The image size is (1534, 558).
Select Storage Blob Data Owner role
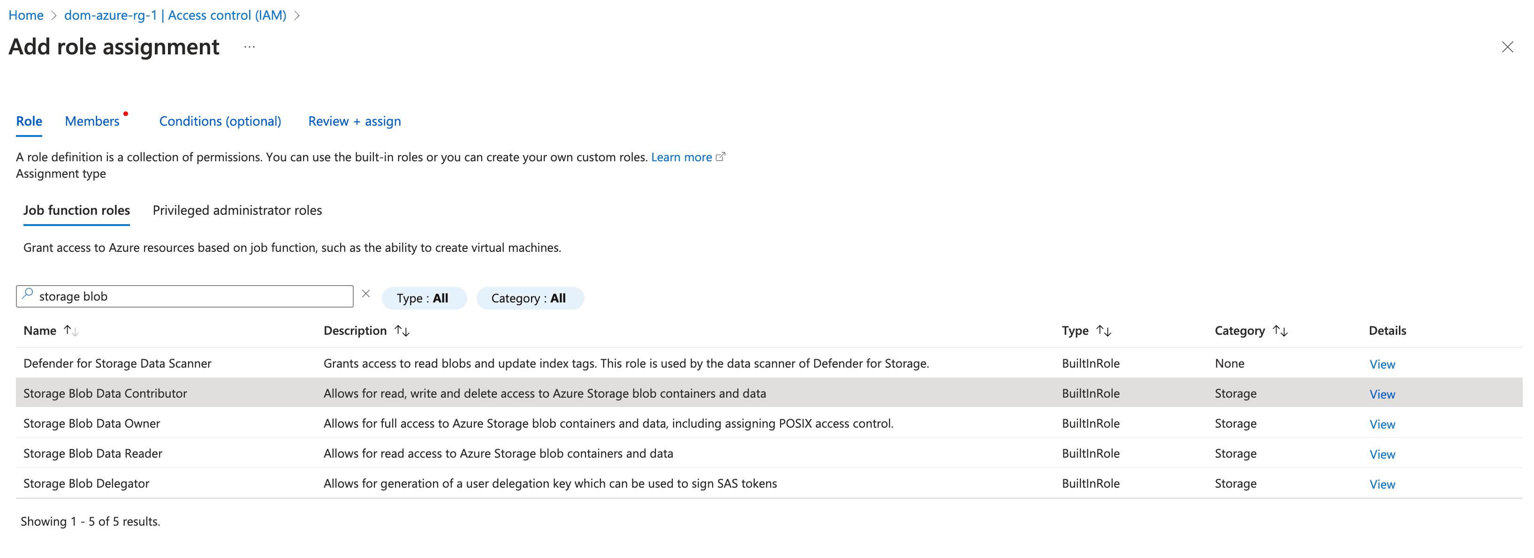(91, 424)
